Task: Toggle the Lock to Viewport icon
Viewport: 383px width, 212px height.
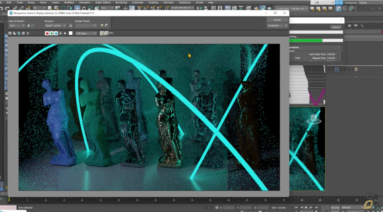Action: pyautogui.click(x=71, y=25)
